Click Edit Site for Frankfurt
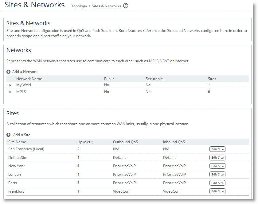This screenshot has height=204, width=258. point(217,191)
